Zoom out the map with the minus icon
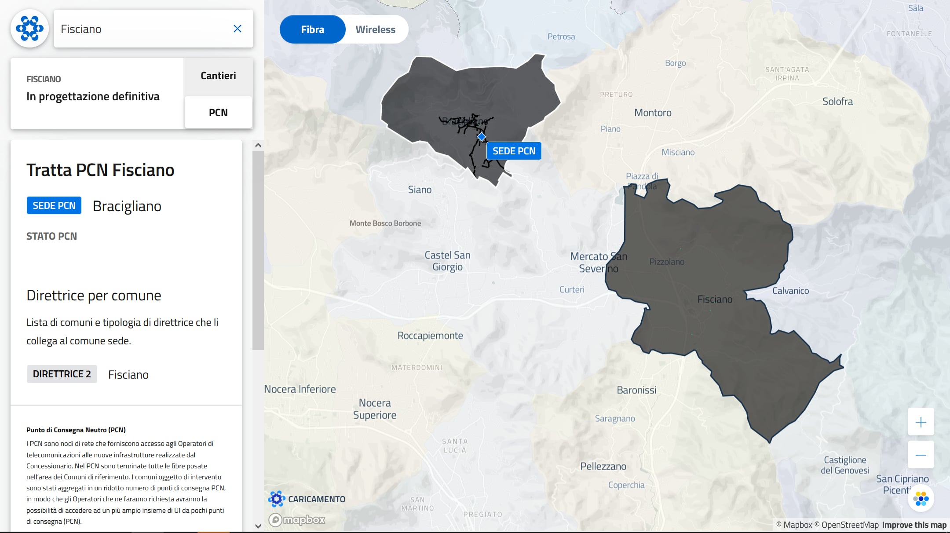 click(921, 455)
